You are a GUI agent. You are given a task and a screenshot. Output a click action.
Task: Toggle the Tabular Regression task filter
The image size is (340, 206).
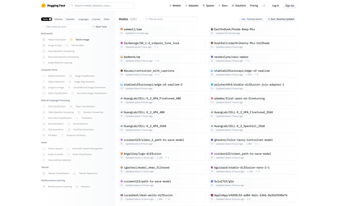[x=85, y=174]
